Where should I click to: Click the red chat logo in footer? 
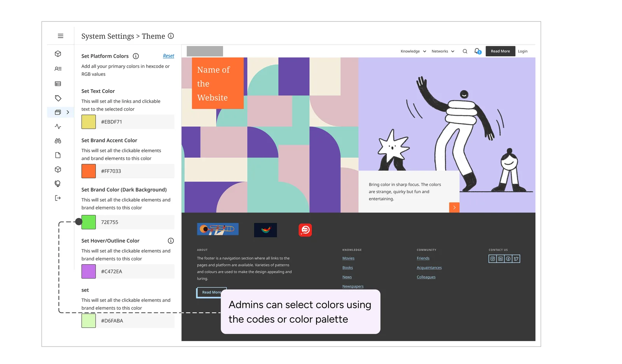305,230
